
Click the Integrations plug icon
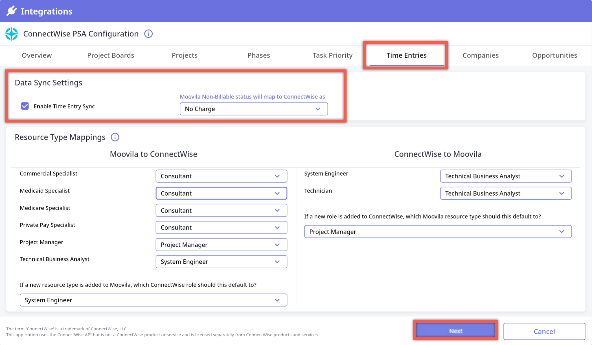pos(12,11)
